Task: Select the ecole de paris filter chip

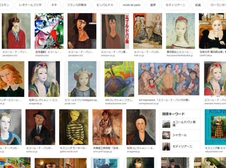Action: point(132,5)
